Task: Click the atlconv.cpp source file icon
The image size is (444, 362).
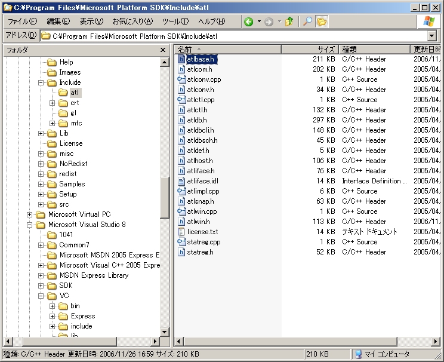Action: coord(181,79)
